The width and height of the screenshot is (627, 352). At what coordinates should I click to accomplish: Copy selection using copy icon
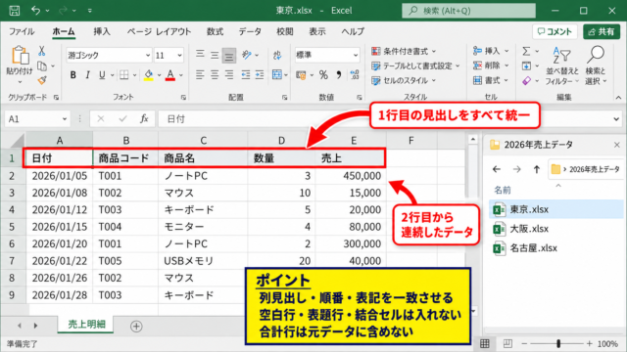point(42,66)
